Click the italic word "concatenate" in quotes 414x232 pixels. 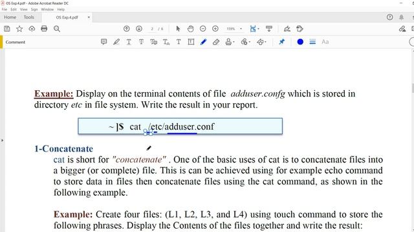(x=139, y=159)
